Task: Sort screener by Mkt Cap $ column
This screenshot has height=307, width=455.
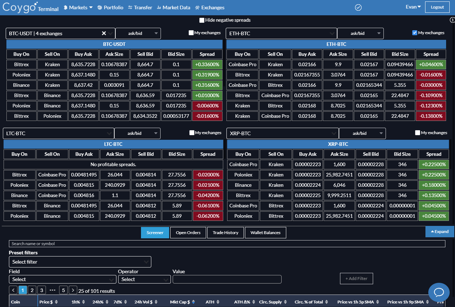Action: click(x=193, y=302)
